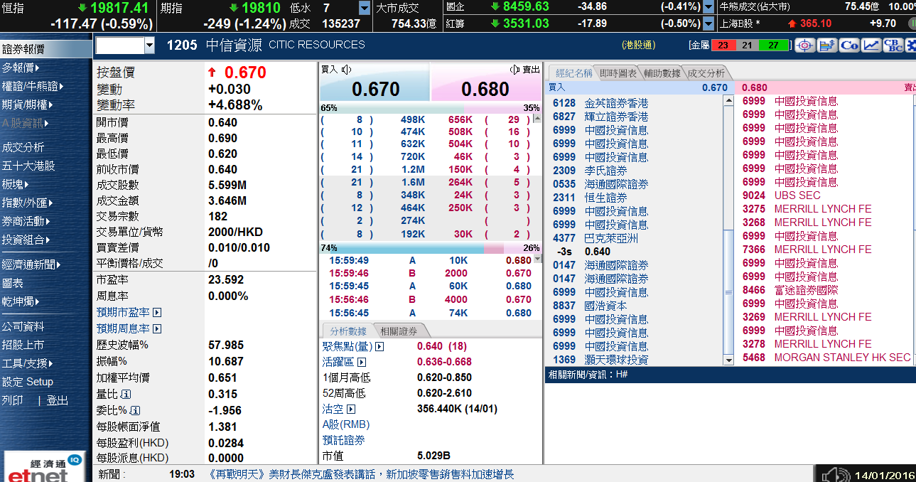Click broker 6128 金英證券香港
The image size is (916, 482).
pyautogui.click(x=600, y=103)
